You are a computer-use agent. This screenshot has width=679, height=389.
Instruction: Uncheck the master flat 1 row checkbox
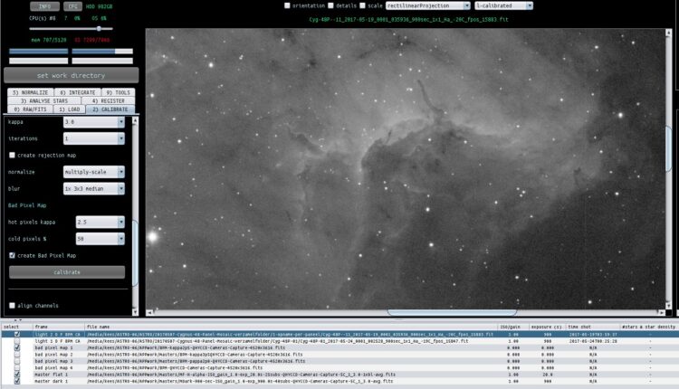click(x=17, y=375)
